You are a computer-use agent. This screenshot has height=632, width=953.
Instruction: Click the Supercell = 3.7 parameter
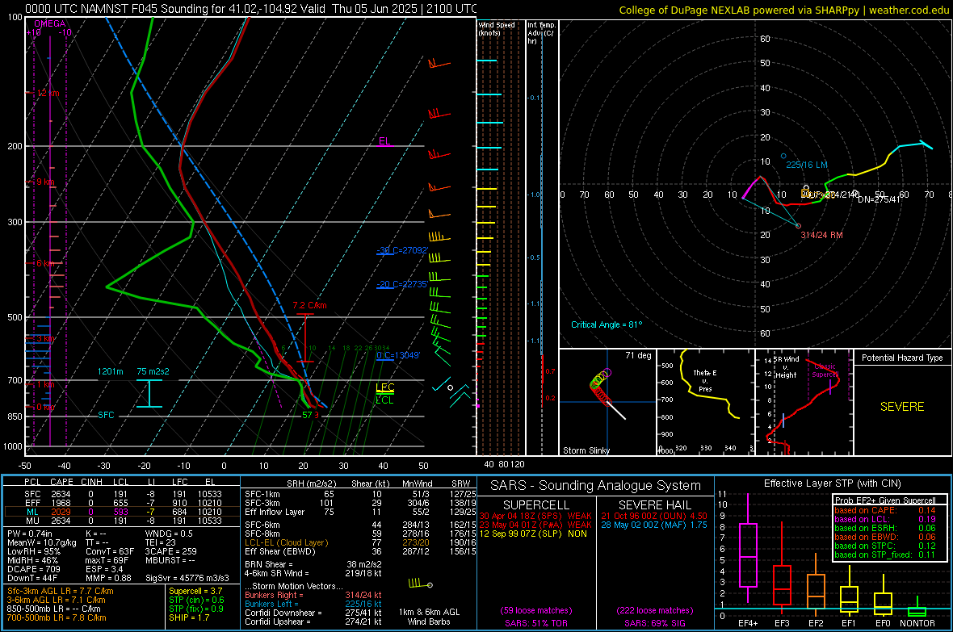point(195,591)
